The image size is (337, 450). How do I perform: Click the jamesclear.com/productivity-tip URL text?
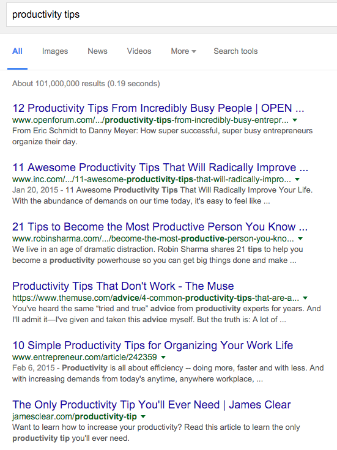pyautogui.click(x=75, y=417)
